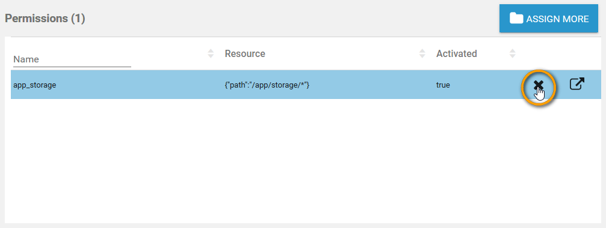The image size is (606, 228).
Task: Open app_storage details via external link icon
Action: 577,84
